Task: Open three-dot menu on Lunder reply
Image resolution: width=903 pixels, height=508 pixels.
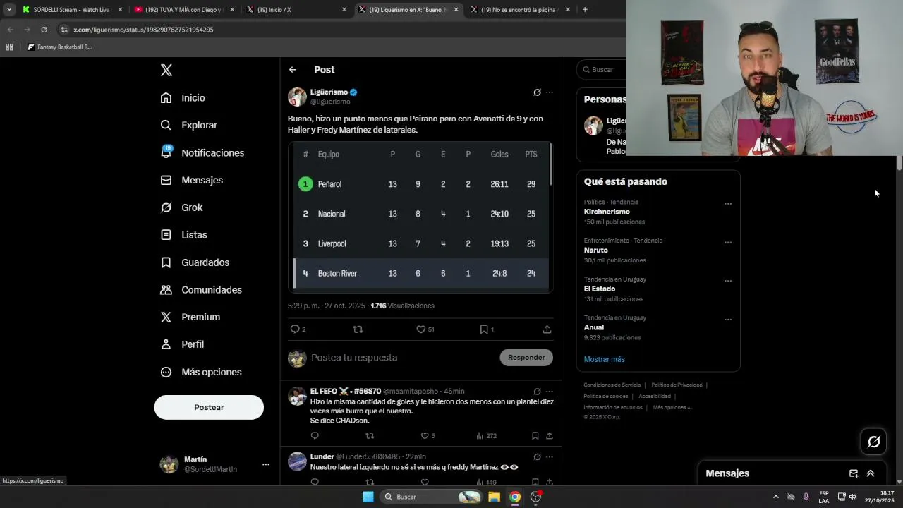Action: point(550,457)
